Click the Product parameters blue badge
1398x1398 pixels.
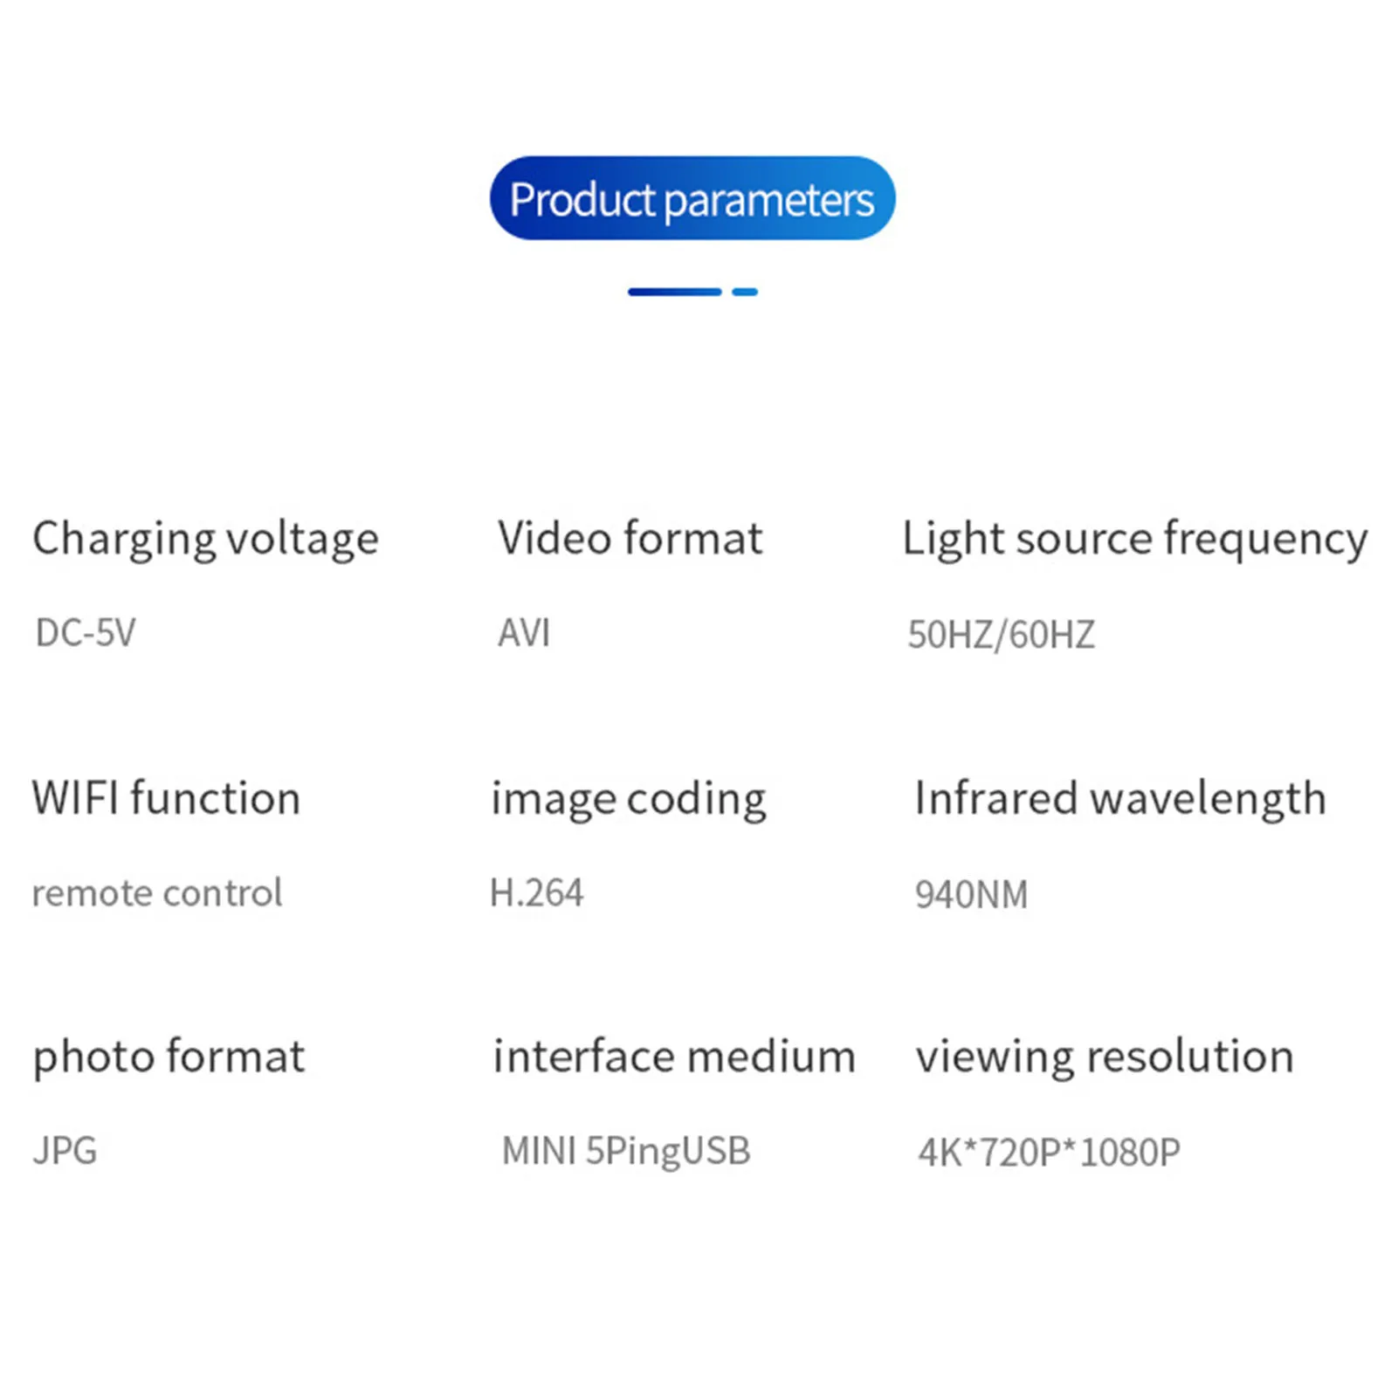coord(692,198)
